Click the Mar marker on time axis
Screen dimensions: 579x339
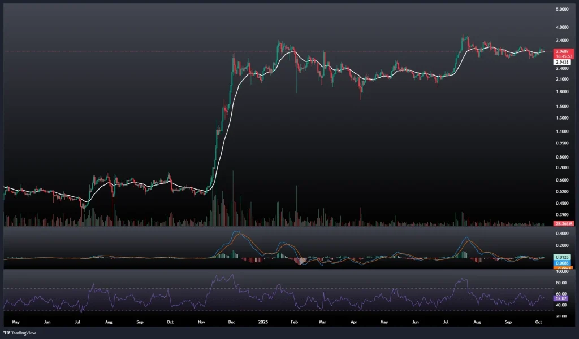click(x=322, y=322)
